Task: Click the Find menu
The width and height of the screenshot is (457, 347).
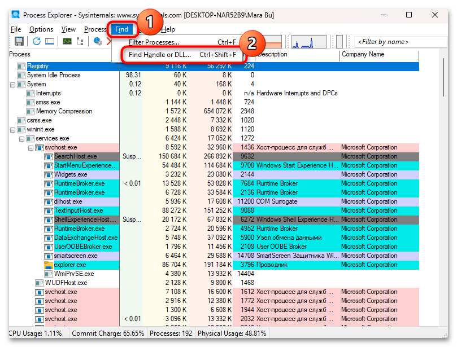Action: (122, 29)
